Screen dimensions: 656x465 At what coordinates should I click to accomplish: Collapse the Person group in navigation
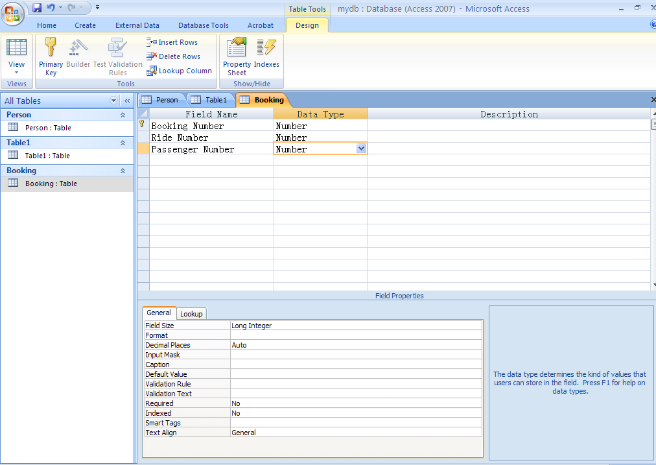[123, 115]
